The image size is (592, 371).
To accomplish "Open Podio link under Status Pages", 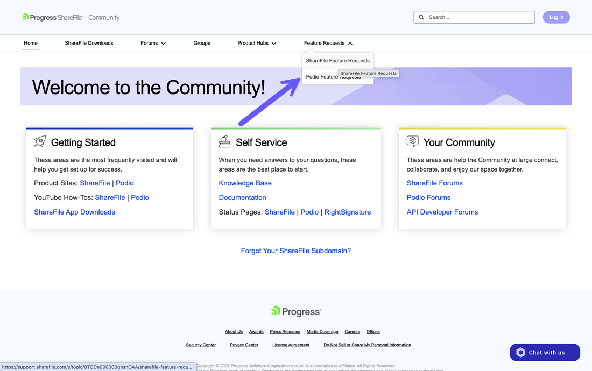I will 309,212.
